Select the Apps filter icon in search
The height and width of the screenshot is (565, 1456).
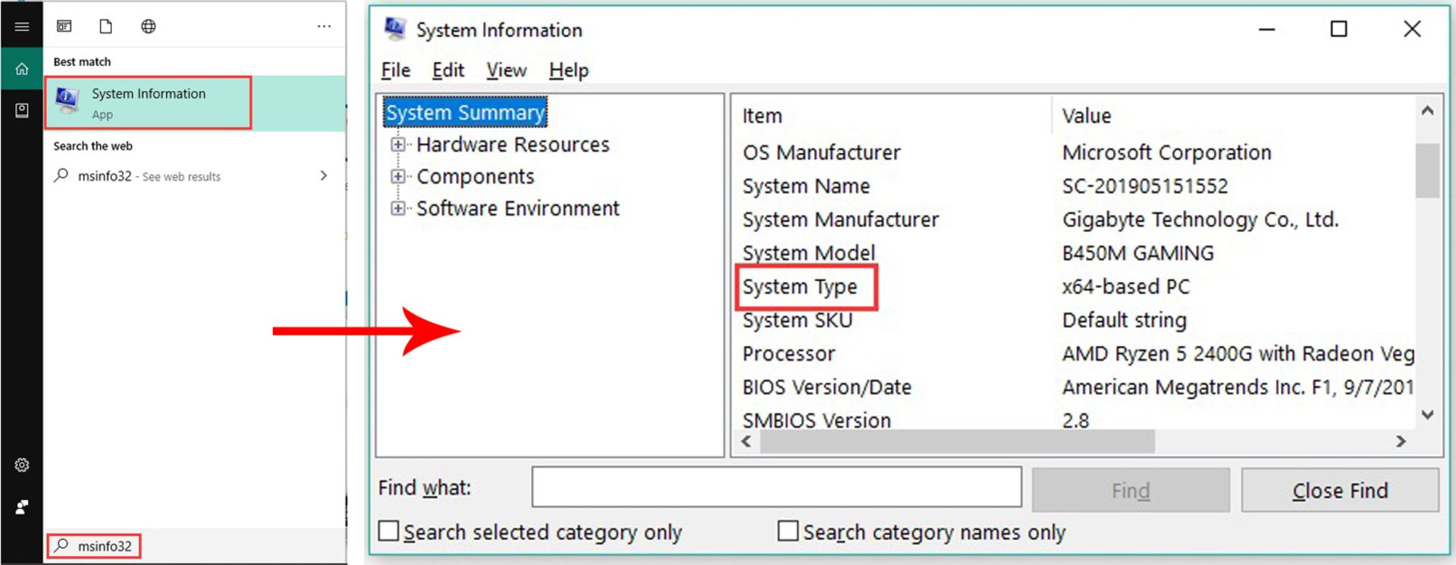tap(64, 27)
